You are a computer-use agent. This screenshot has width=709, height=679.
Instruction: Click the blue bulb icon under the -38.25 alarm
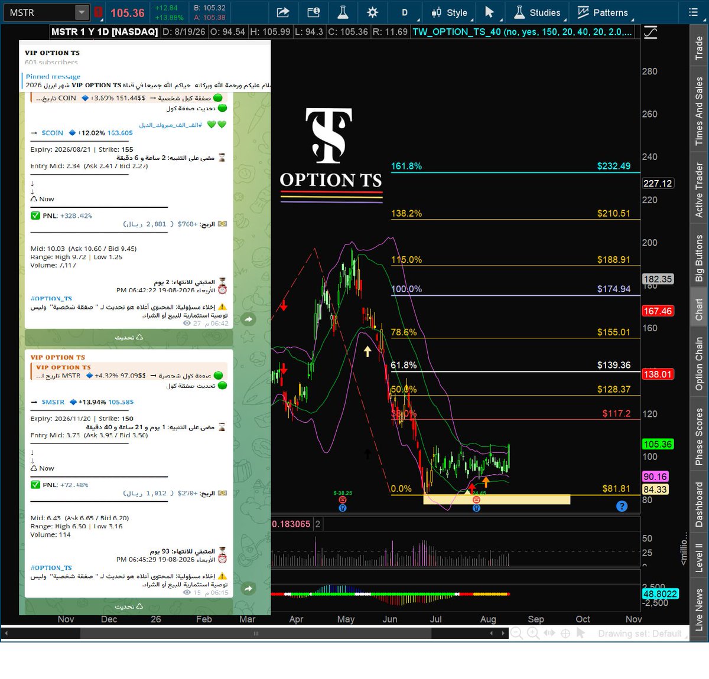(x=343, y=508)
